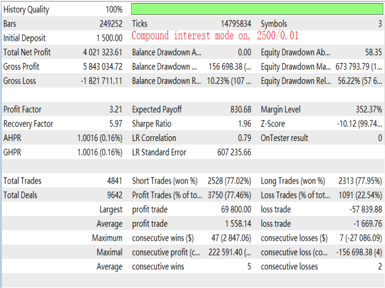
Task: Click Maximal consecutive profit value 222 591.40
Action: pyautogui.click(x=230, y=252)
